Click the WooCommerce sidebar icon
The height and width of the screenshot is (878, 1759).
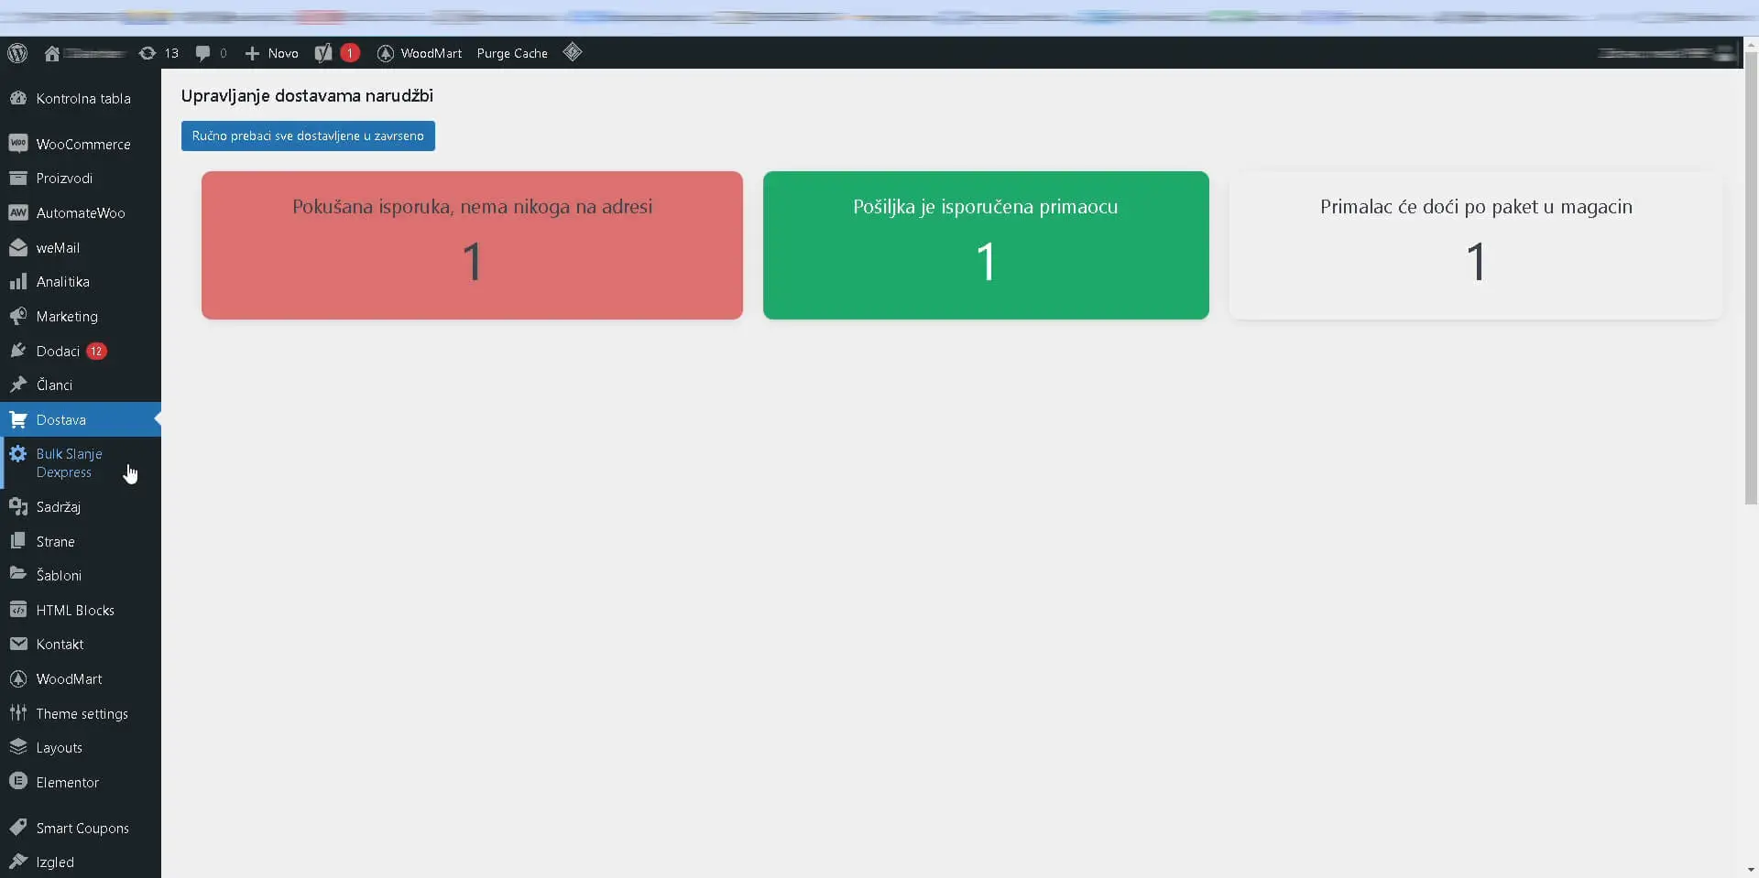point(18,144)
